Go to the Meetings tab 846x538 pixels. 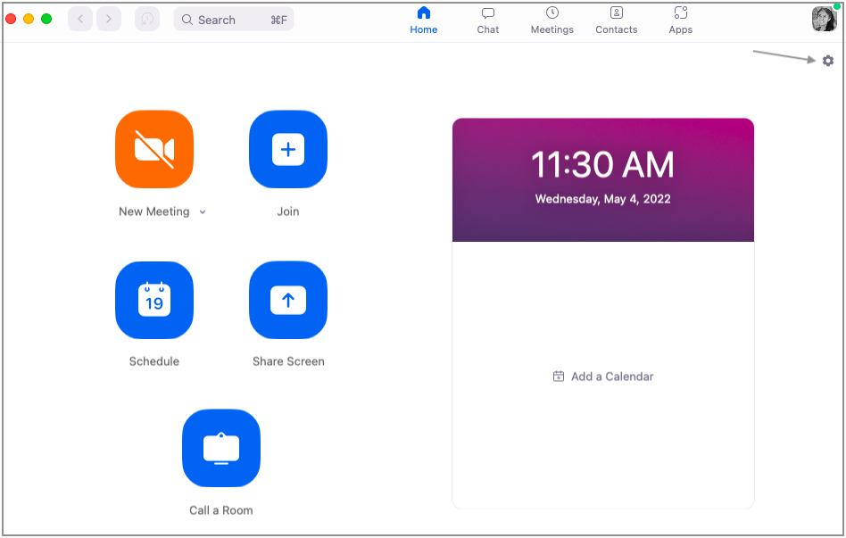[x=552, y=20]
